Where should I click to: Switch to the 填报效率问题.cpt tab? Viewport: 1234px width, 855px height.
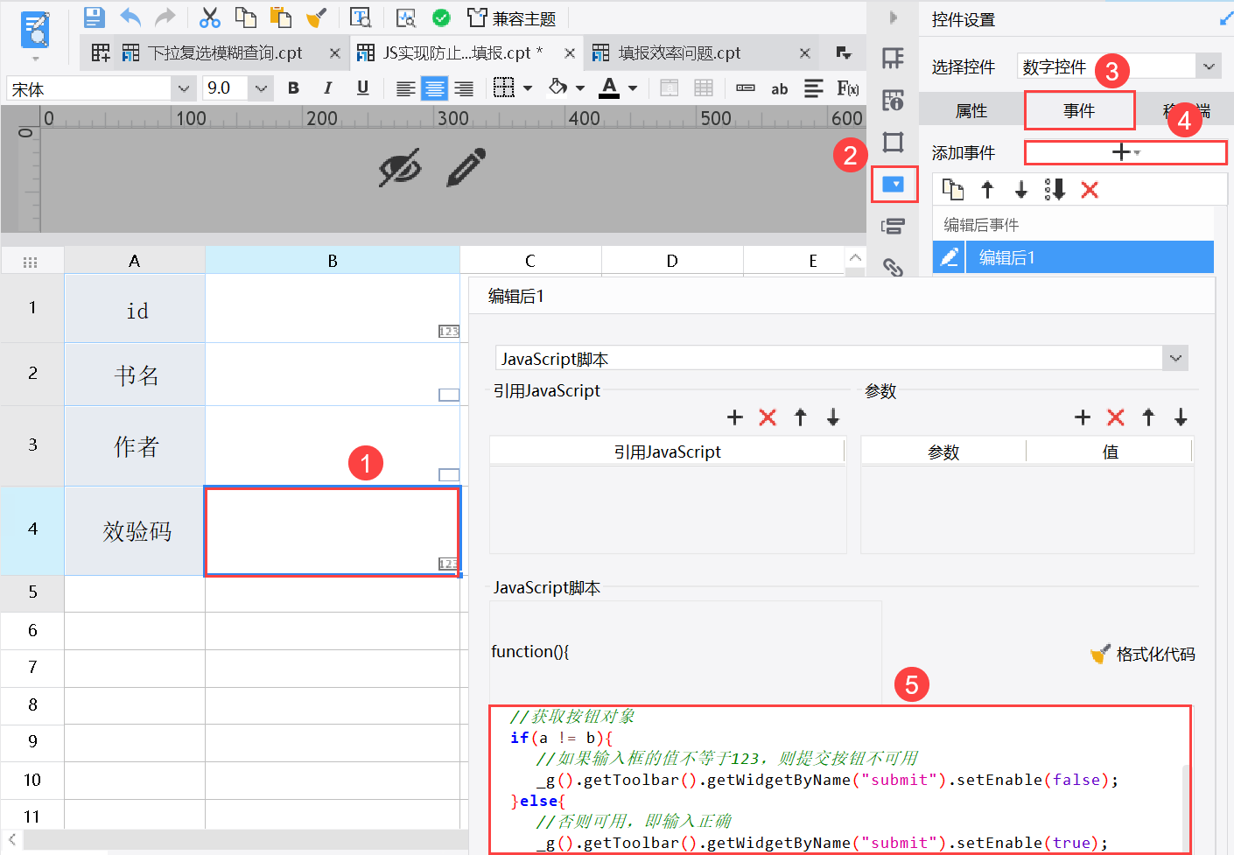(x=679, y=53)
